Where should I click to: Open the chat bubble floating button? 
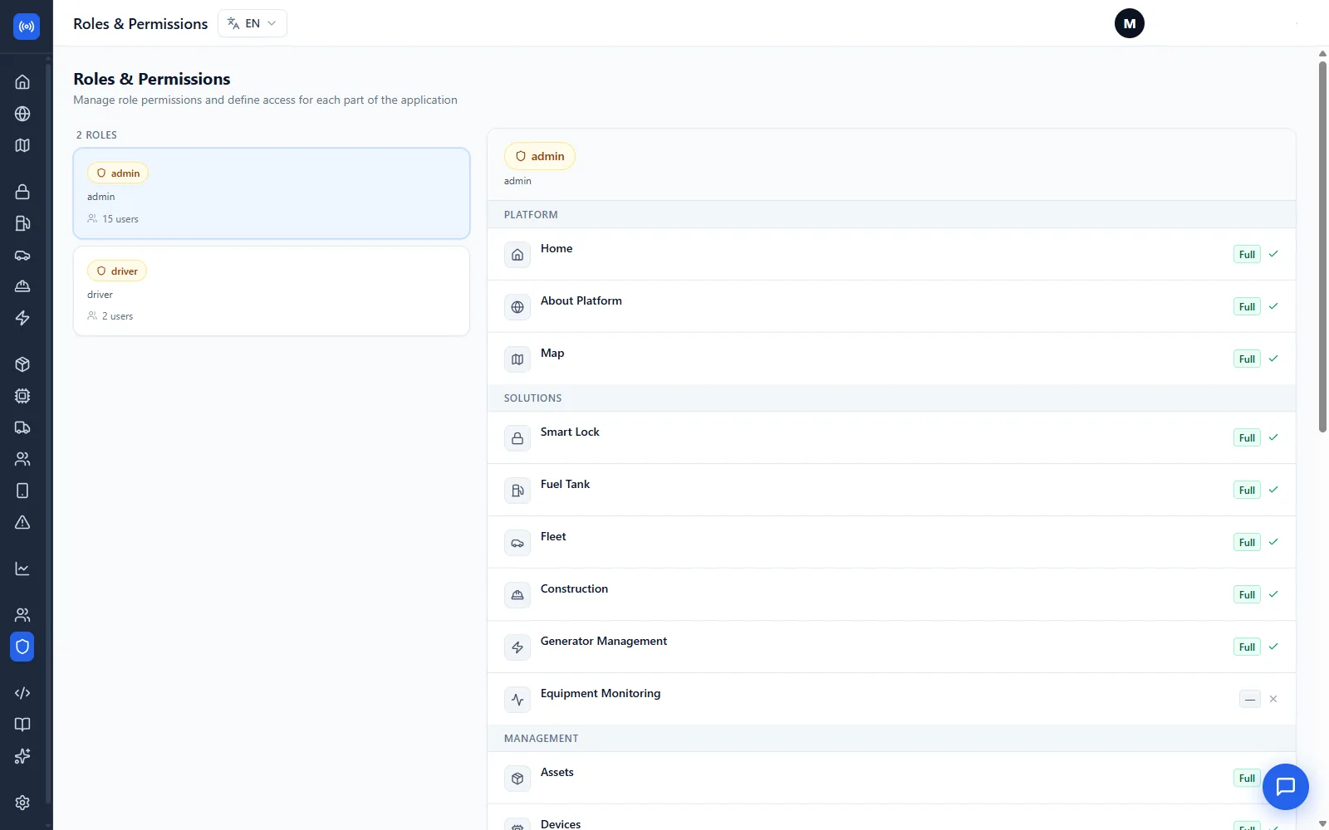coord(1285,786)
